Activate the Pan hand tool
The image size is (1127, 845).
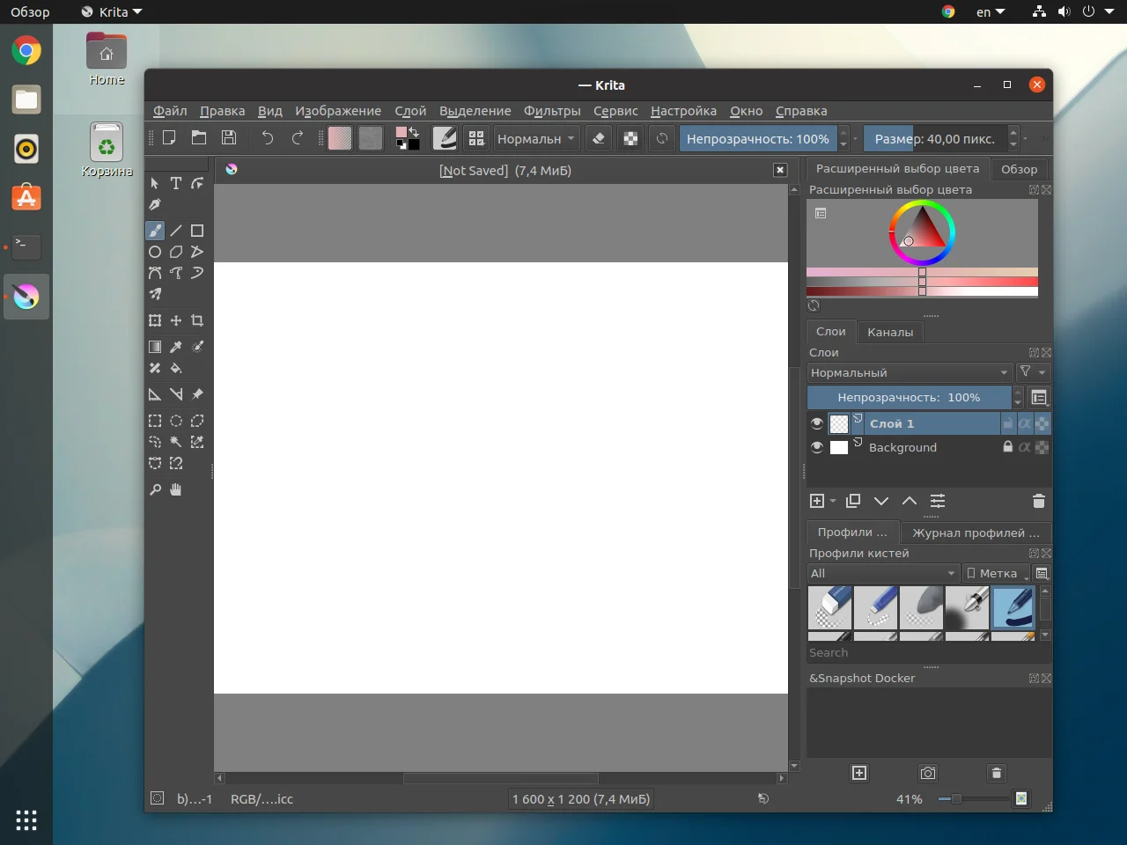(x=176, y=489)
